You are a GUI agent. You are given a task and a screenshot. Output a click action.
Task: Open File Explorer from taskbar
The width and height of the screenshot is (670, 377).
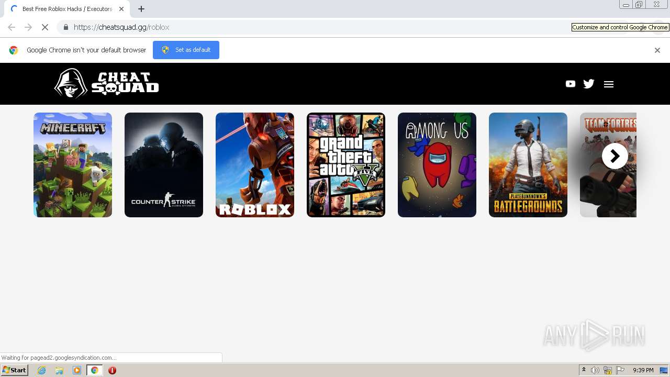(x=59, y=370)
